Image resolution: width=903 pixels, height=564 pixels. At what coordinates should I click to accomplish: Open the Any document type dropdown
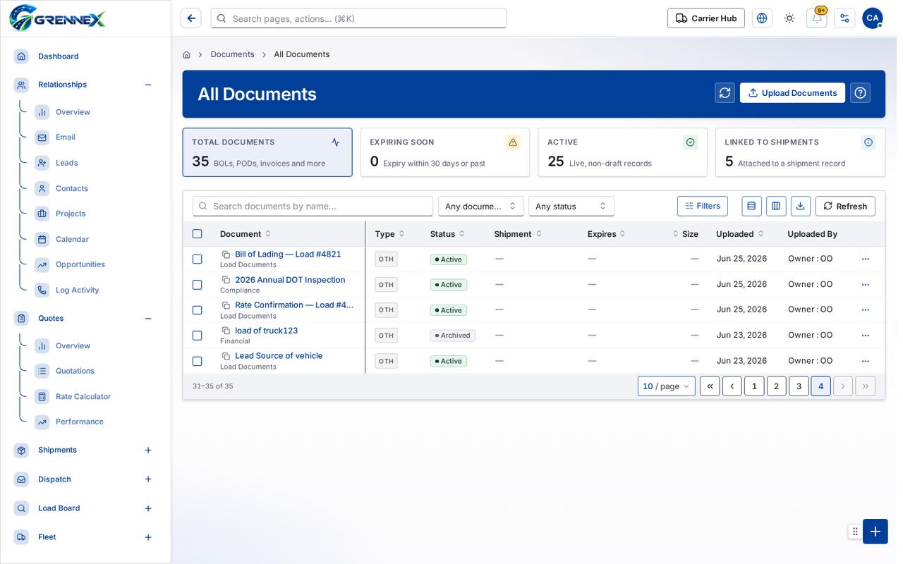tap(481, 206)
